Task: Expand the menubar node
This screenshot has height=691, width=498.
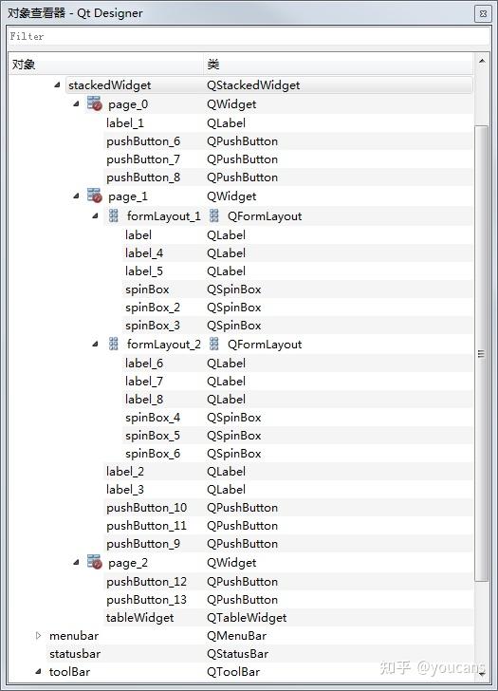Action: click(x=38, y=636)
